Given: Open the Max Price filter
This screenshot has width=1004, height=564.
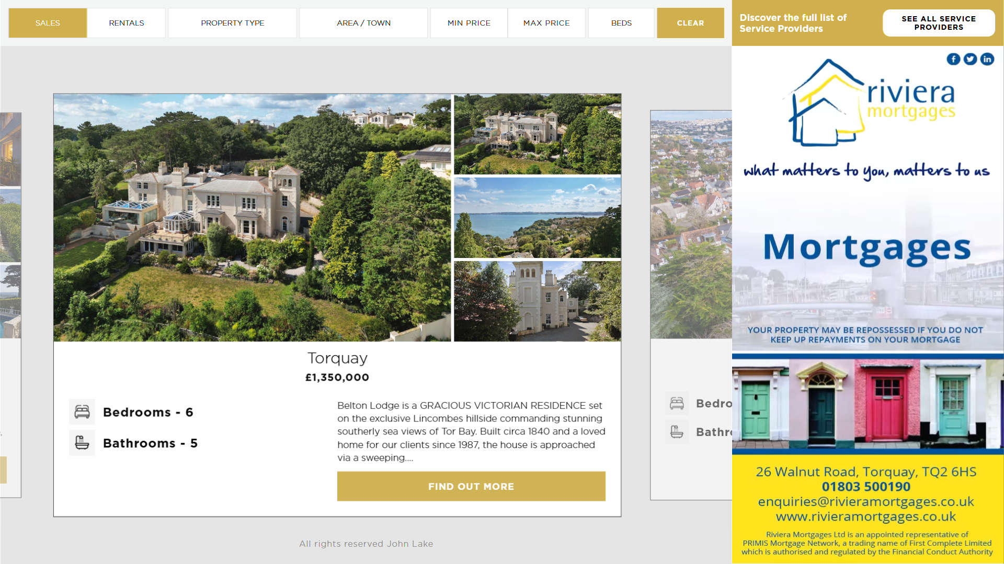Looking at the screenshot, I should coord(546,23).
